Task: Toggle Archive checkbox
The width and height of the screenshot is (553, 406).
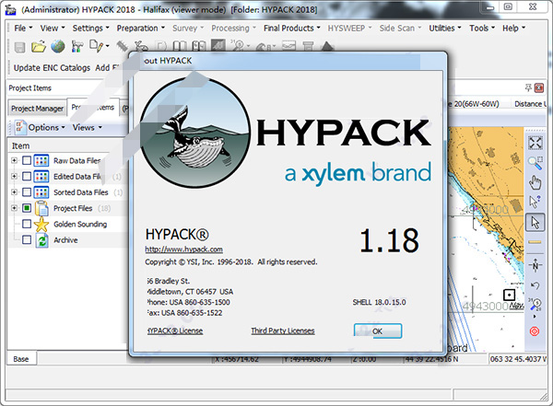Action: [27, 240]
